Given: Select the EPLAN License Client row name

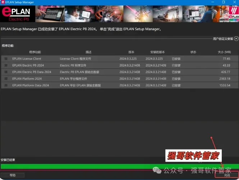Looking at the screenshot, I should (x=27, y=59).
